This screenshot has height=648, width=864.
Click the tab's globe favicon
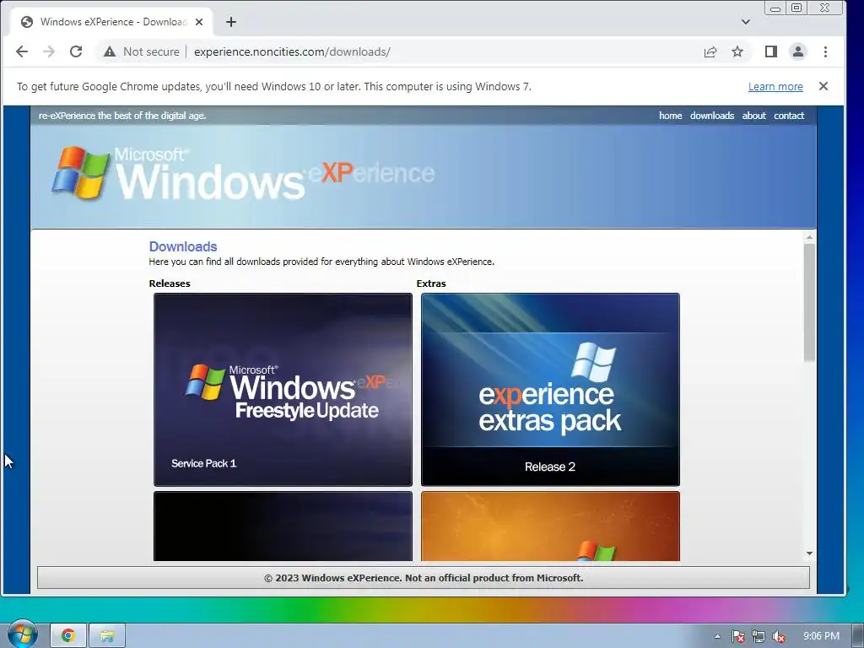click(26, 22)
